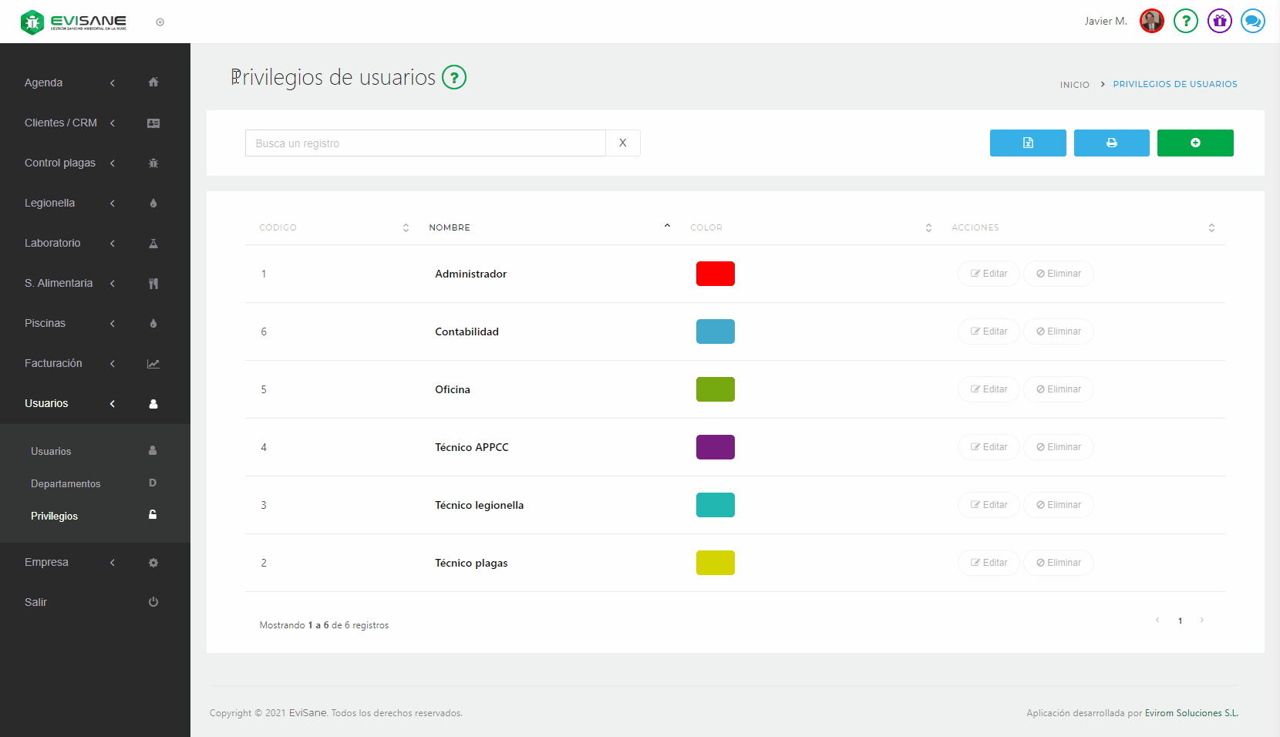
Task: Open the chat bubble icon in header
Action: click(1253, 21)
